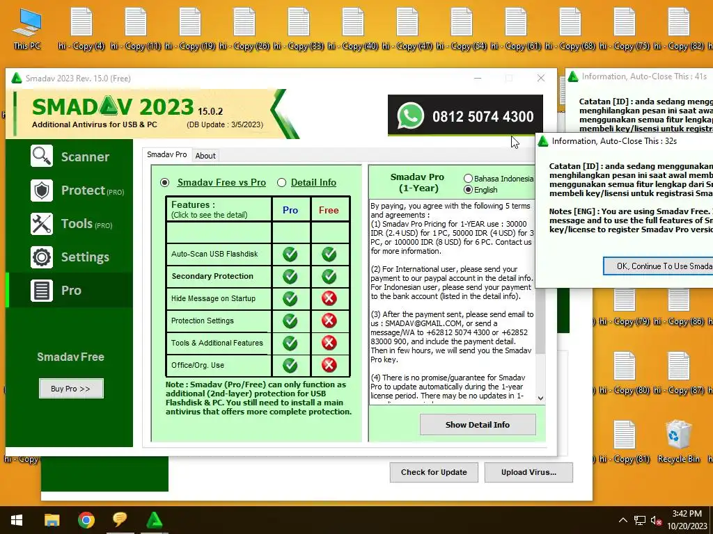Open the Tools wrench icon
Image resolution: width=713 pixels, height=534 pixels.
[42, 223]
